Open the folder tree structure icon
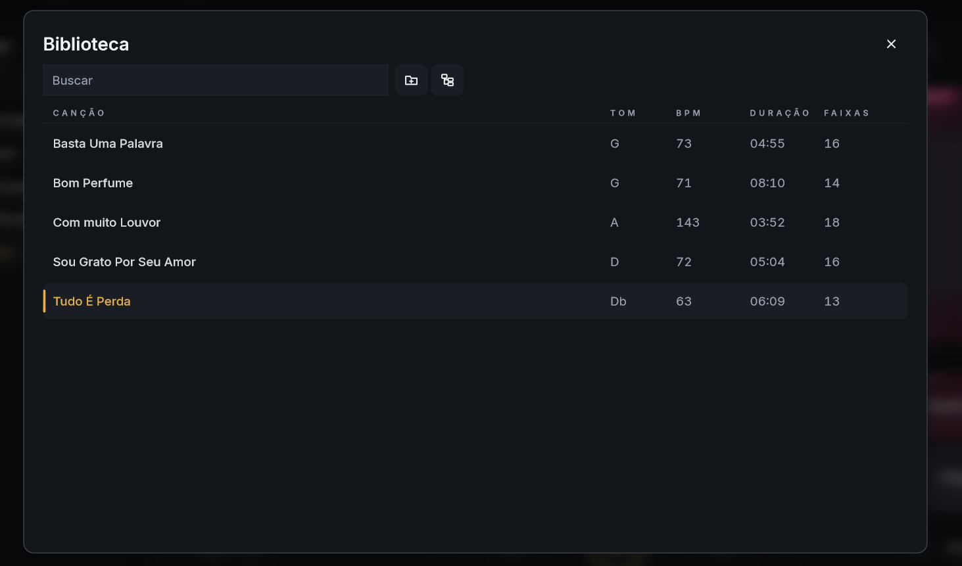 [447, 80]
